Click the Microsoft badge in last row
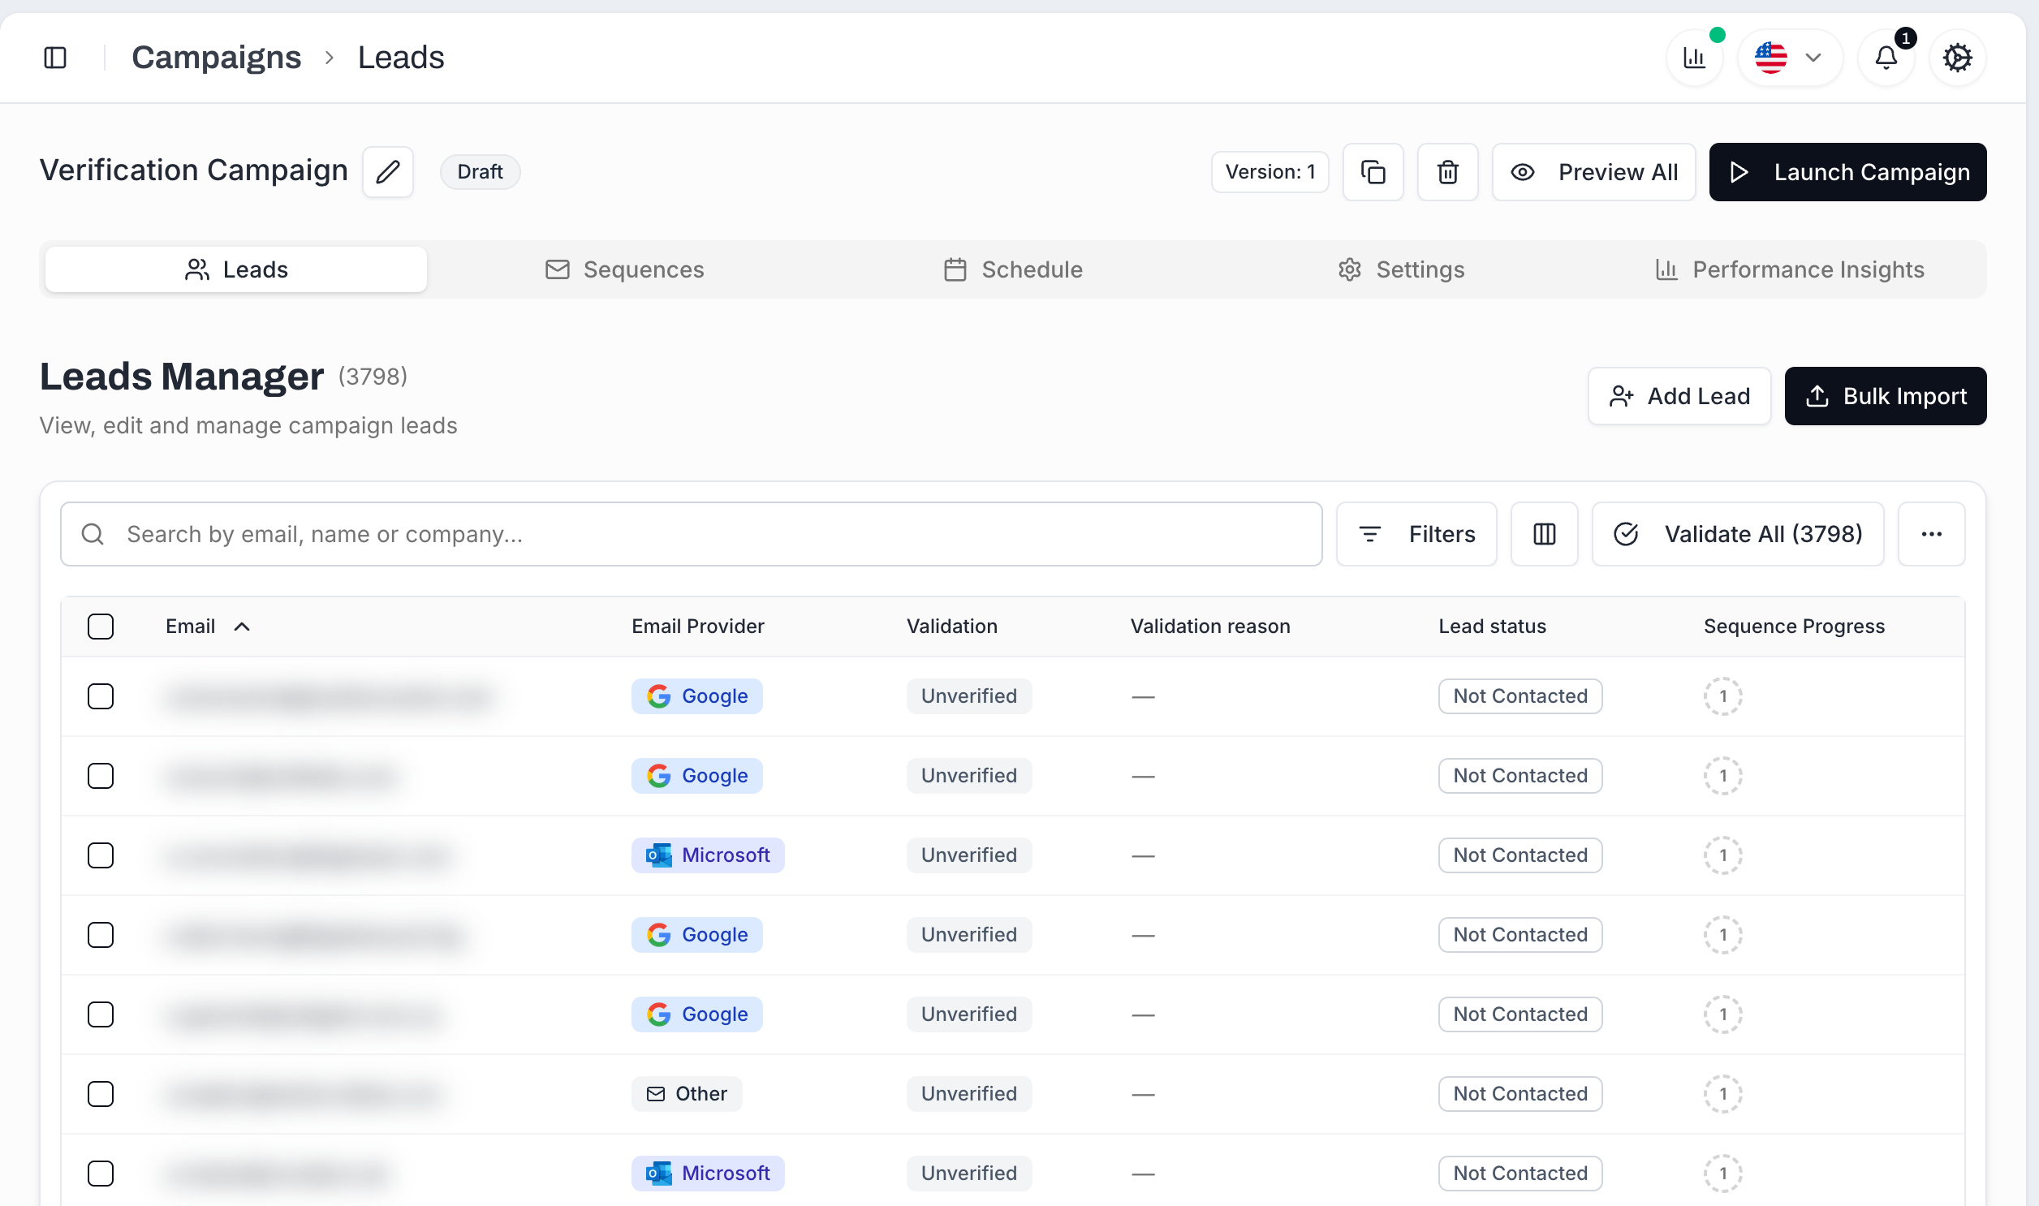The height and width of the screenshot is (1206, 2039). coord(708,1174)
